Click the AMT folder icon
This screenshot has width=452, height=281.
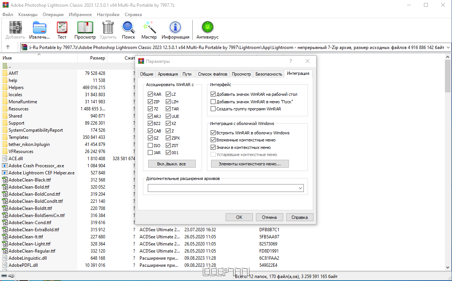click(x=5, y=73)
